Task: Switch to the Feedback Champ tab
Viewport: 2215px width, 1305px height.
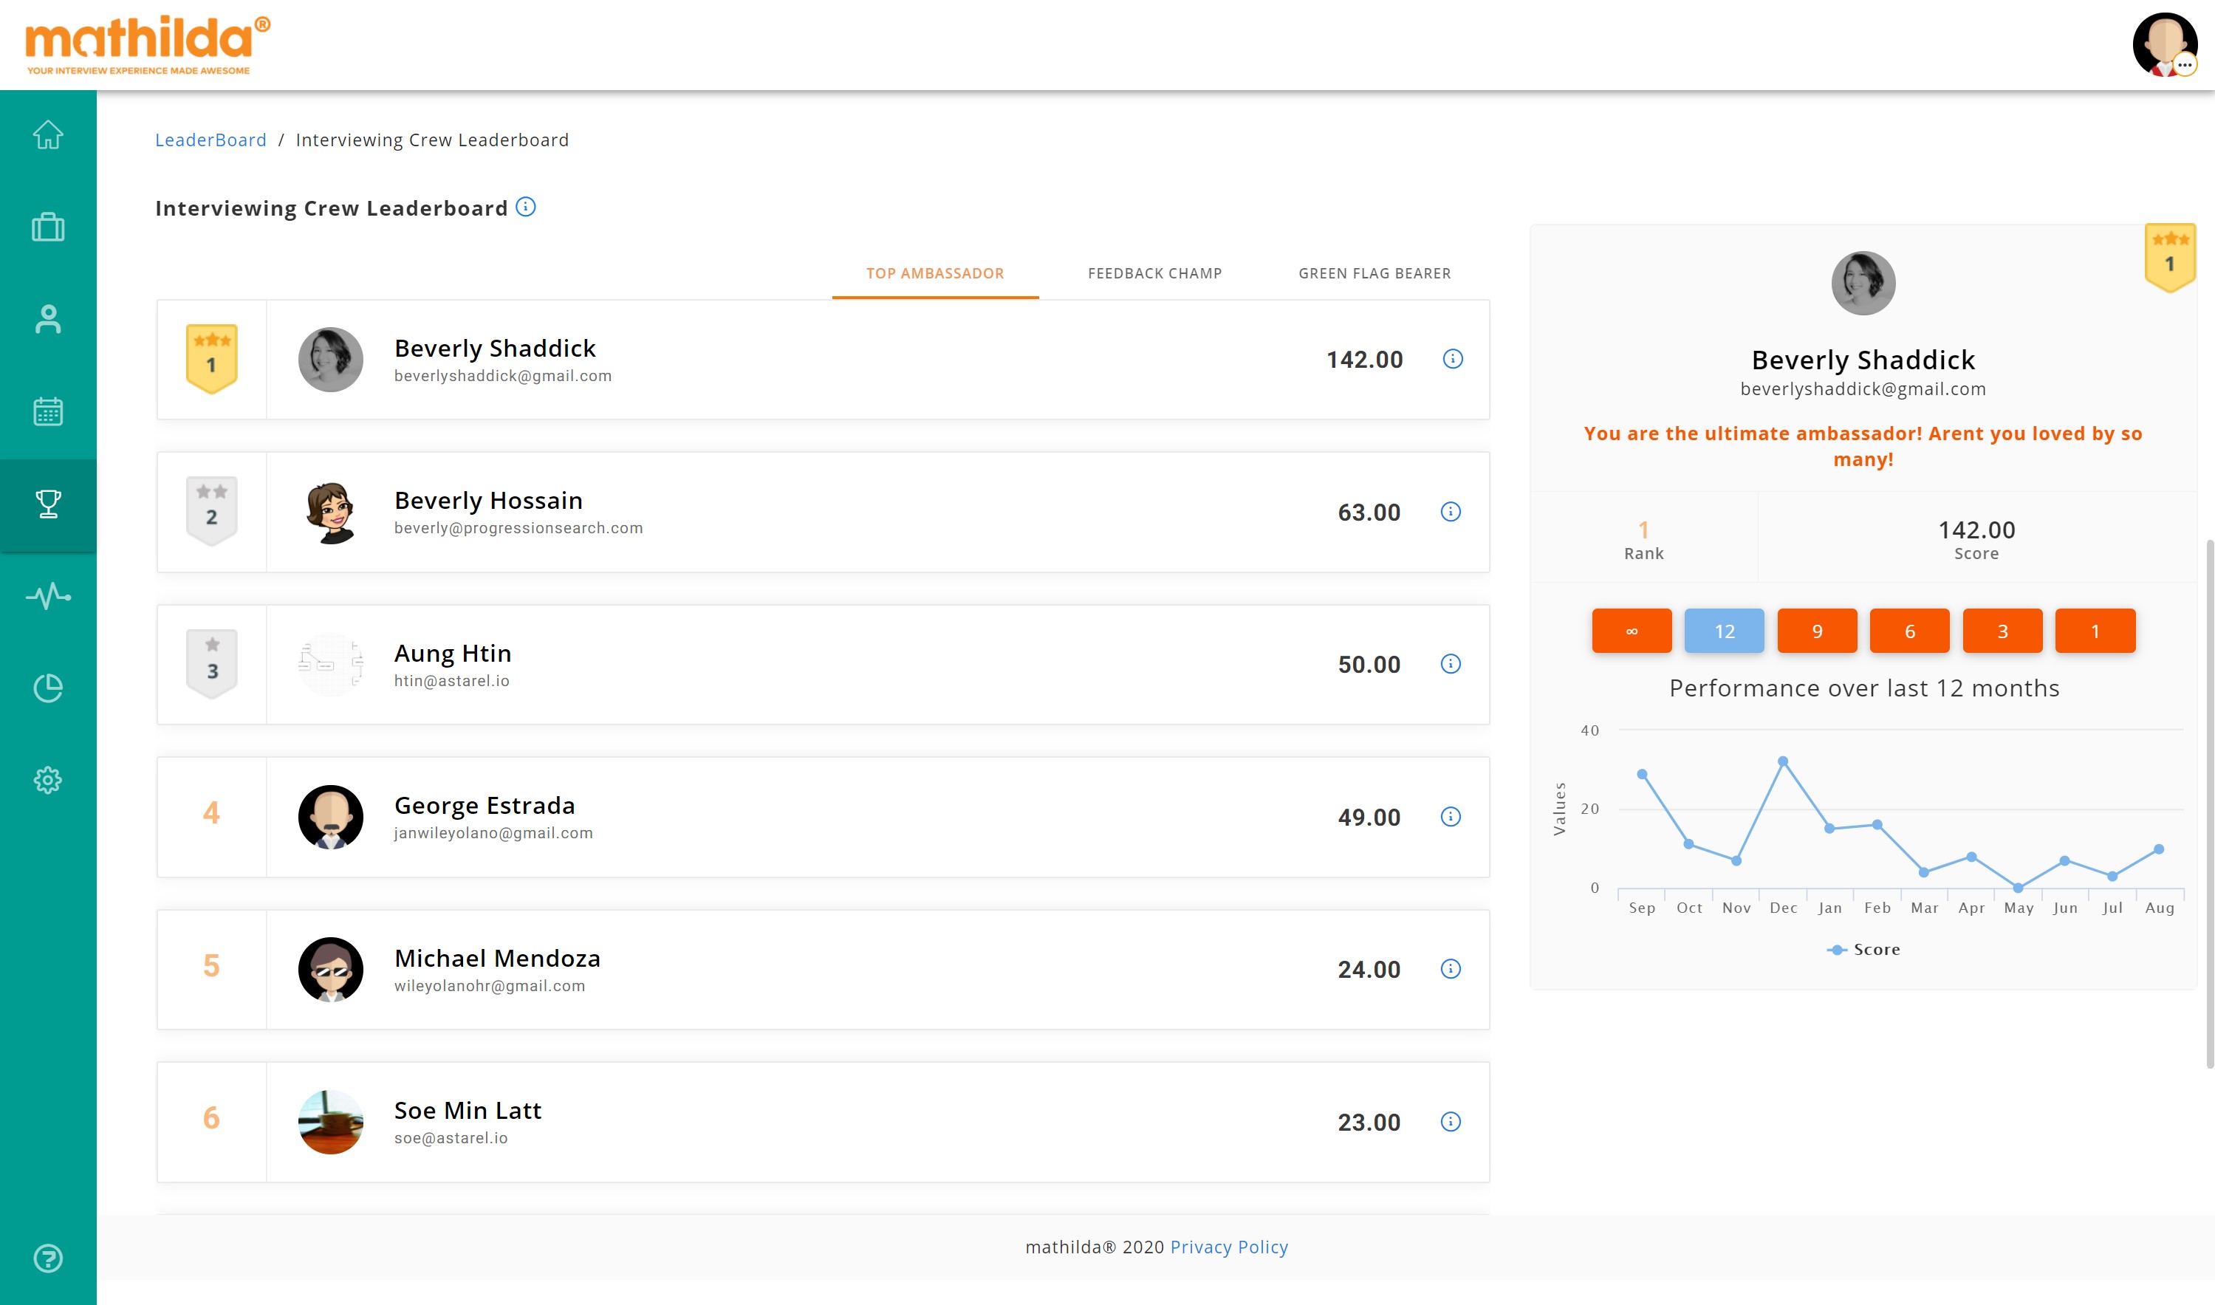Action: coord(1154,273)
